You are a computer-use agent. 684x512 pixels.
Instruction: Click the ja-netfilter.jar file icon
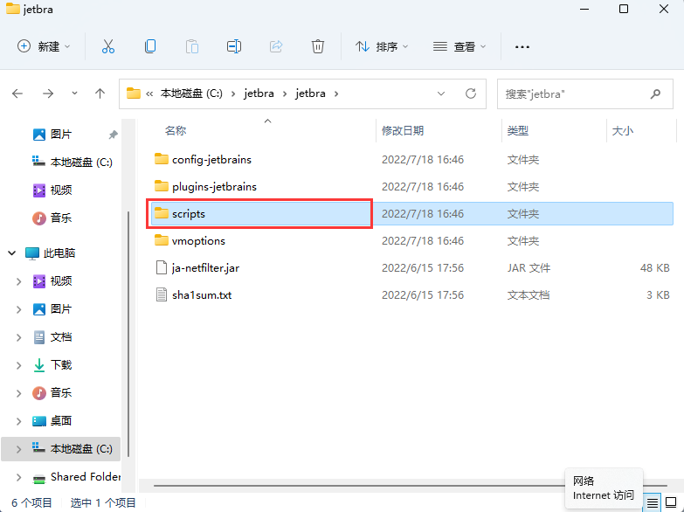(162, 267)
